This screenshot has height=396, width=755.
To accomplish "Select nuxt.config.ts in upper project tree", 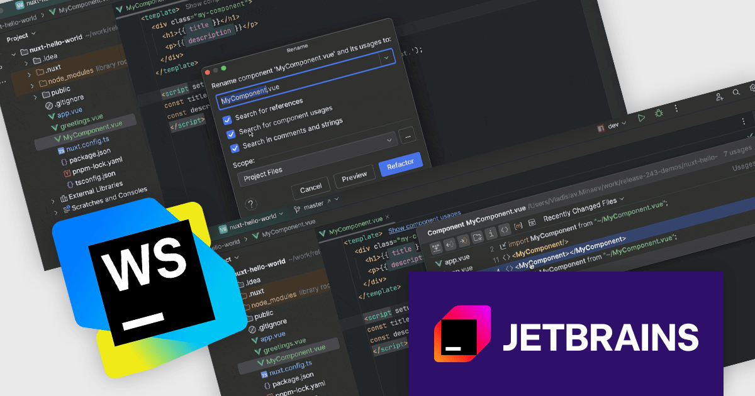I will 83,146.
